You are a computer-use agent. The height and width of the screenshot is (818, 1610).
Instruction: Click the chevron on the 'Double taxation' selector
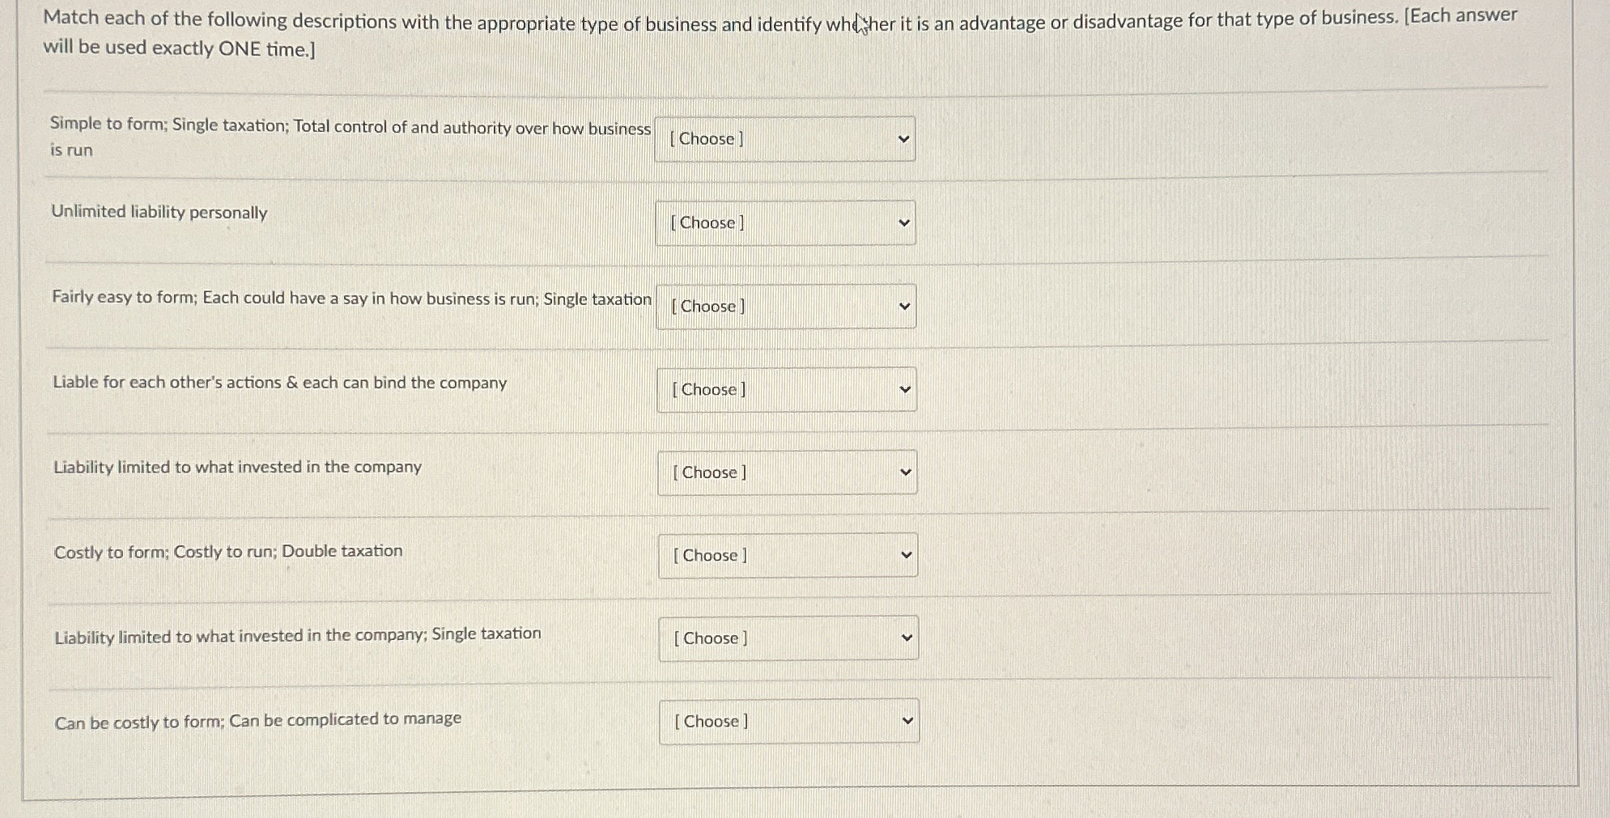tap(907, 555)
